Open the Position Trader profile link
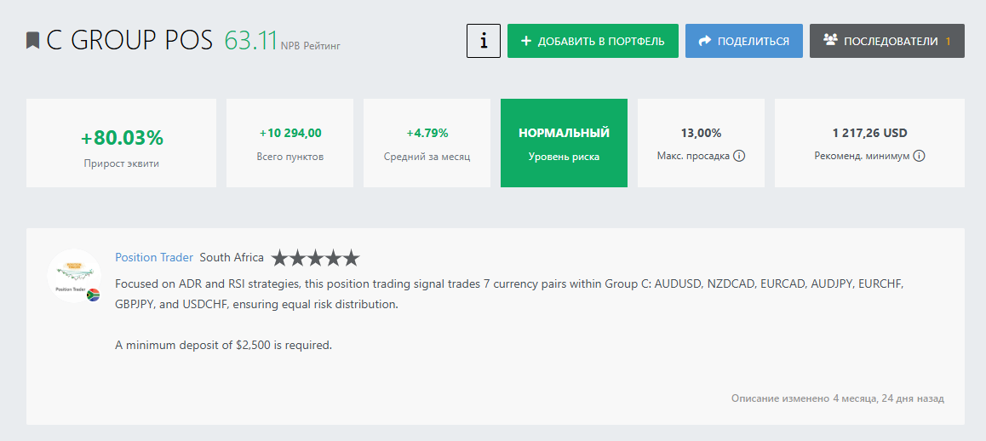 click(154, 258)
